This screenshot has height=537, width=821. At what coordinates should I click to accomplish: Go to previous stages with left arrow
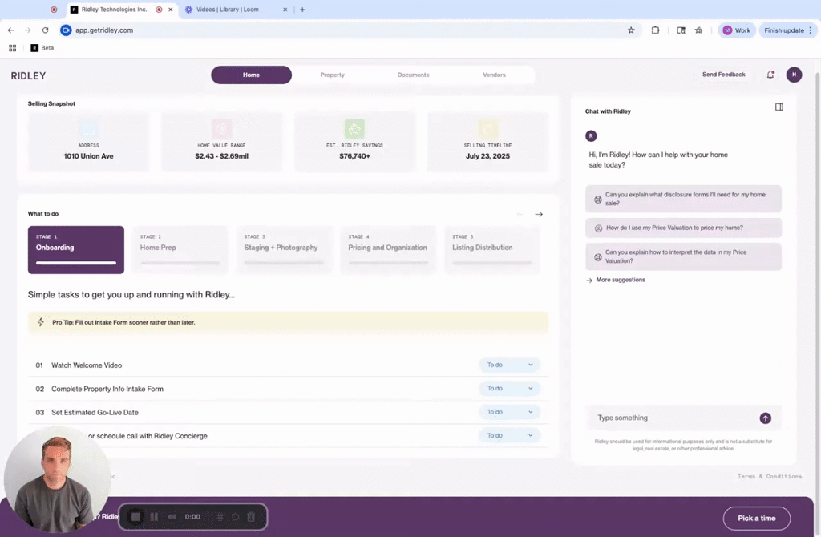click(x=520, y=214)
